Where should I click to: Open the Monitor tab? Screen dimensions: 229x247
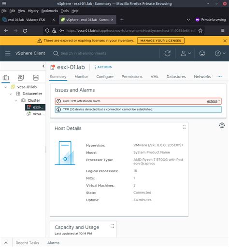(x=81, y=77)
